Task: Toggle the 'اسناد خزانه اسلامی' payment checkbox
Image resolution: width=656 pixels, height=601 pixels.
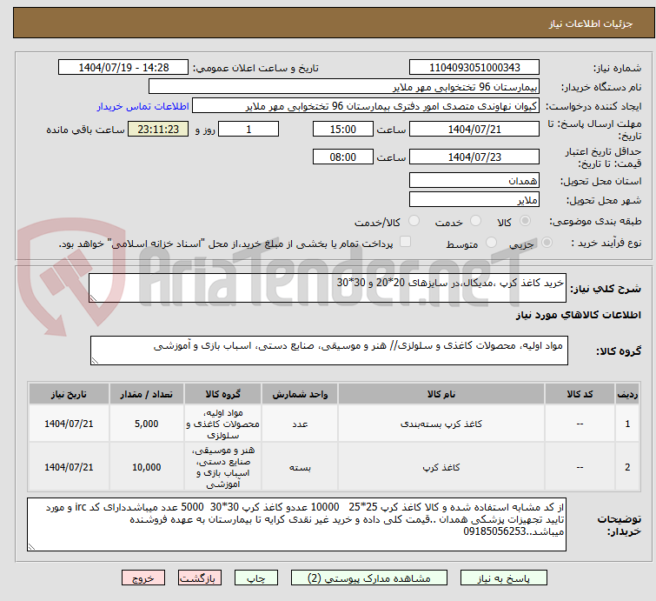Action: tap(405, 242)
